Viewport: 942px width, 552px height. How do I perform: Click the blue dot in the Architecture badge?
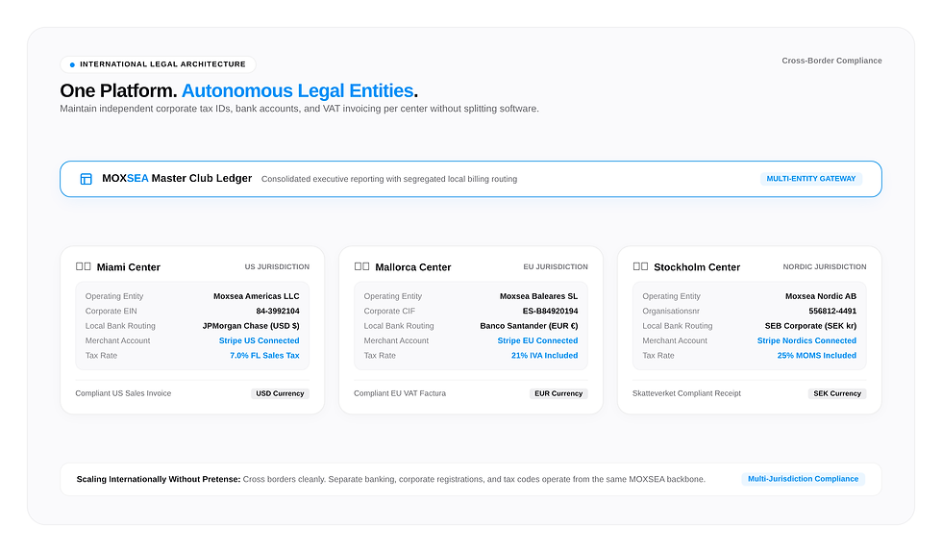pos(72,64)
